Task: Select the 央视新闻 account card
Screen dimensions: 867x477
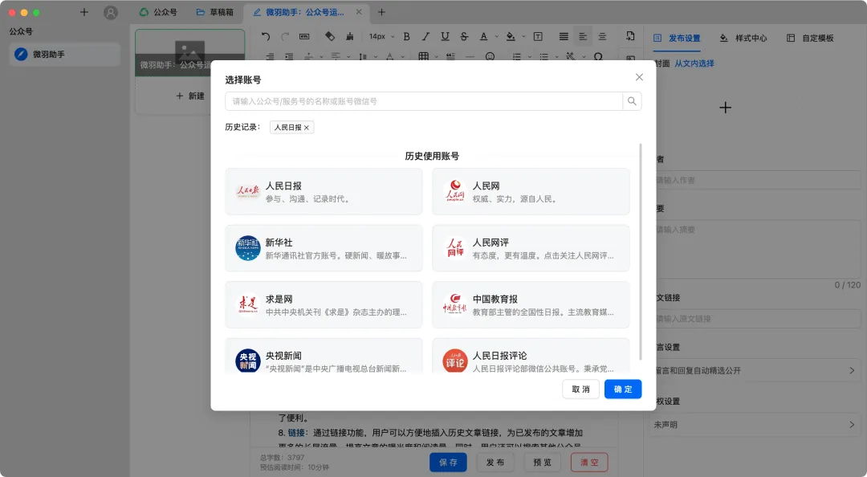Action: tap(324, 356)
